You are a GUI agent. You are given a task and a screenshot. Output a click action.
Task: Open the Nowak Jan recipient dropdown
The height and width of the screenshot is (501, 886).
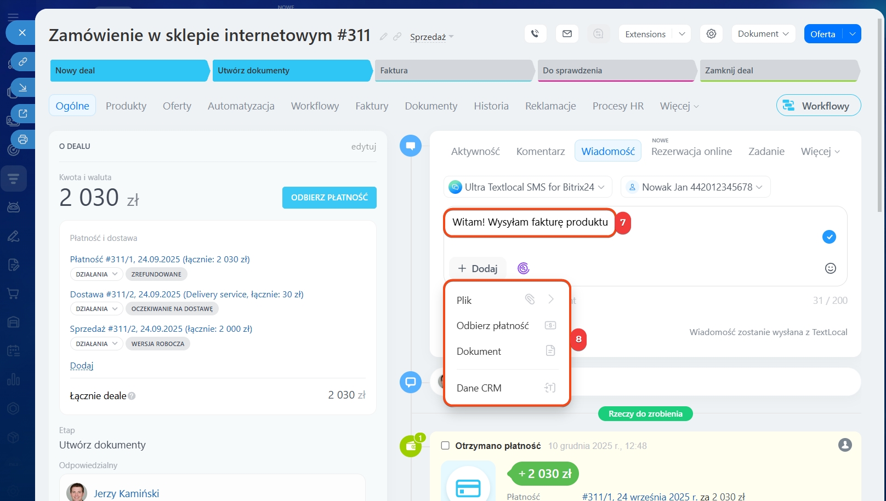[695, 187]
